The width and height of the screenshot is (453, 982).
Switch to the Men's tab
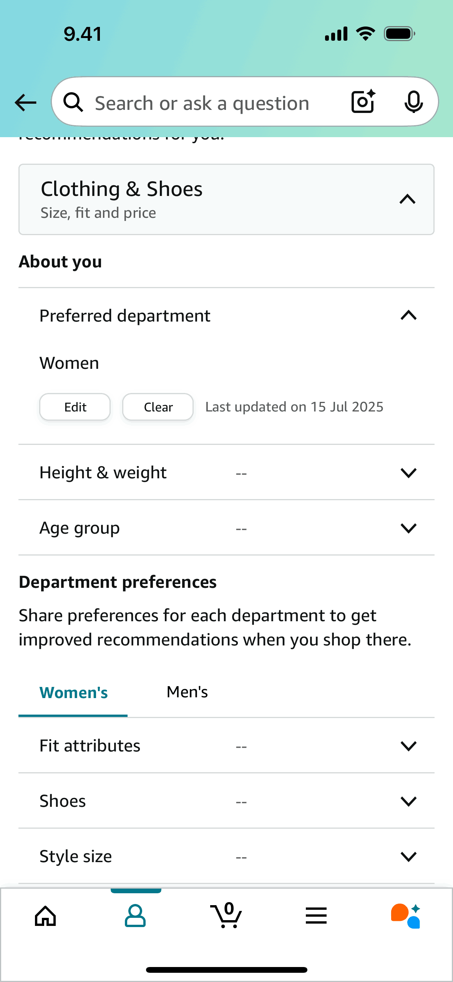pos(187,692)
